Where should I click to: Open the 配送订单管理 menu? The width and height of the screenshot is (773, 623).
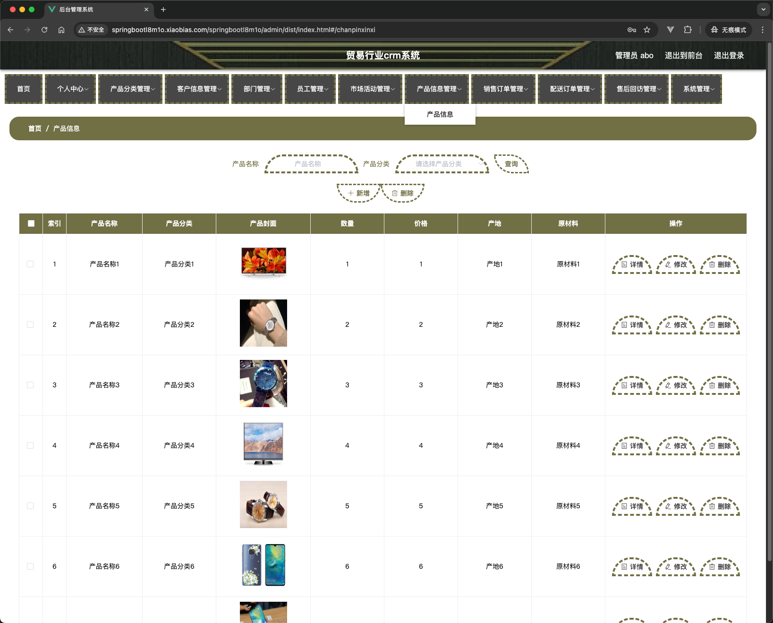click(570, 89)
